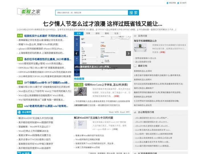Open win7老是死机是什么原因 headline
Viewport: 205px width, 154px height.
(46, 106)
